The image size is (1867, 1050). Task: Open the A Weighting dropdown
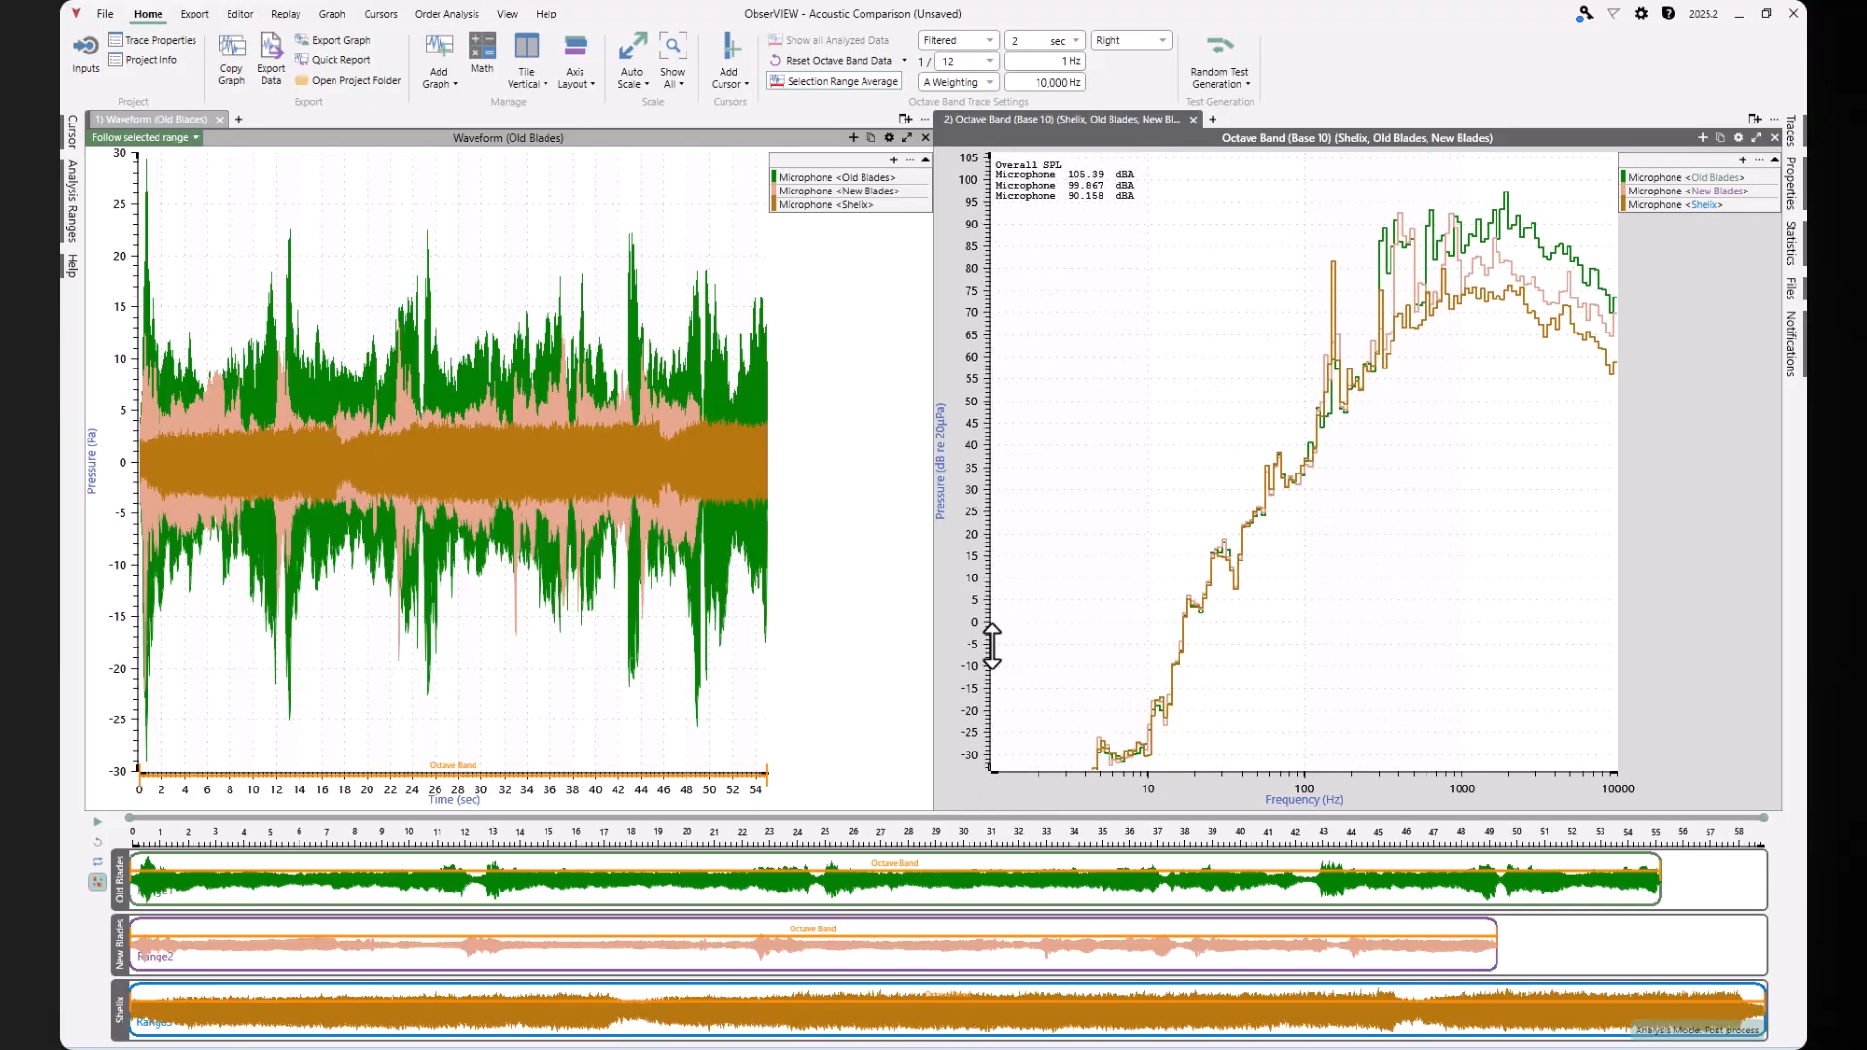tap(958, 82)
